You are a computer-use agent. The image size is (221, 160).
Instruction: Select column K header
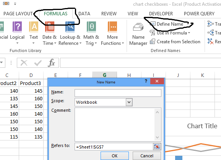coord(202,75)
